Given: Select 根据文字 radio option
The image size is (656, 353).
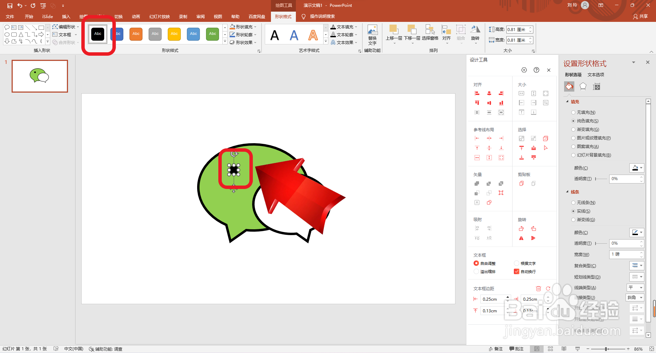Looking at the screenshot, I should (517, 263).
